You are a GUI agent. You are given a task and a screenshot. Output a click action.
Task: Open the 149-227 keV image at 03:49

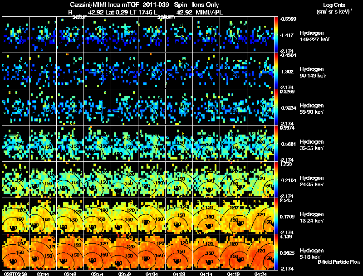pos(70,34)
